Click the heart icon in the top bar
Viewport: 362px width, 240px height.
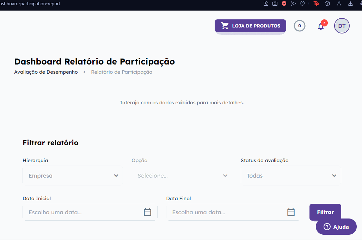click(x=303, y=4)
